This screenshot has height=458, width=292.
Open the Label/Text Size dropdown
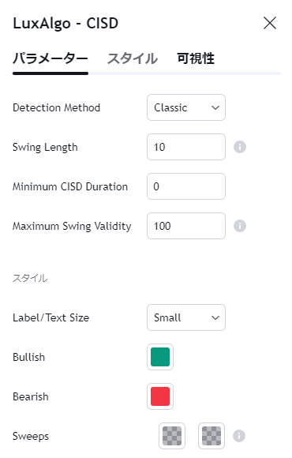[186, 317]
